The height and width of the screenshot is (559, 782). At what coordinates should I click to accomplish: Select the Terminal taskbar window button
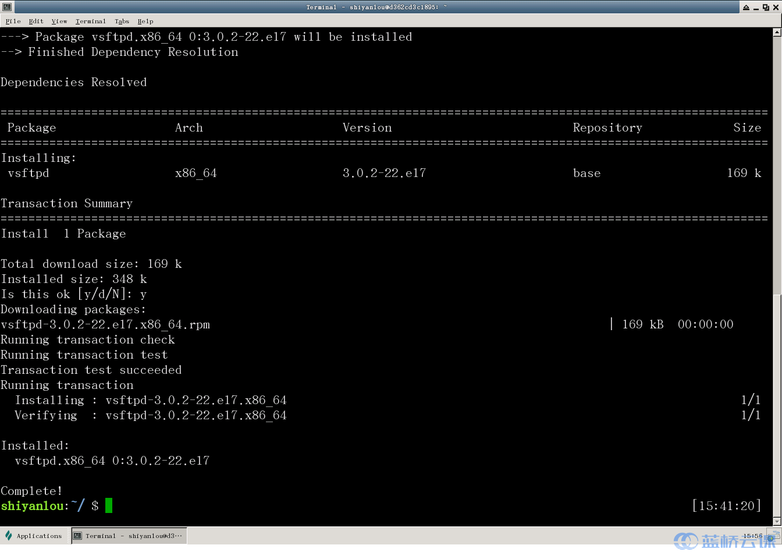tap(129, 536)
